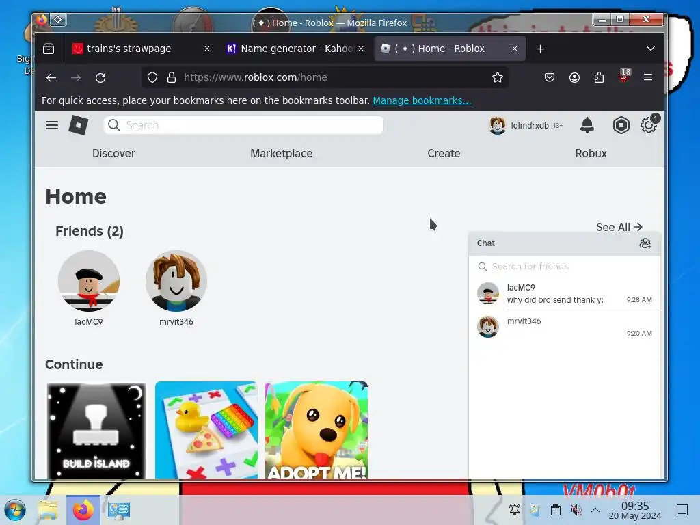The image size is (700, 525).
Task: Open the Firefox tab overview icon
Action: 49,49
